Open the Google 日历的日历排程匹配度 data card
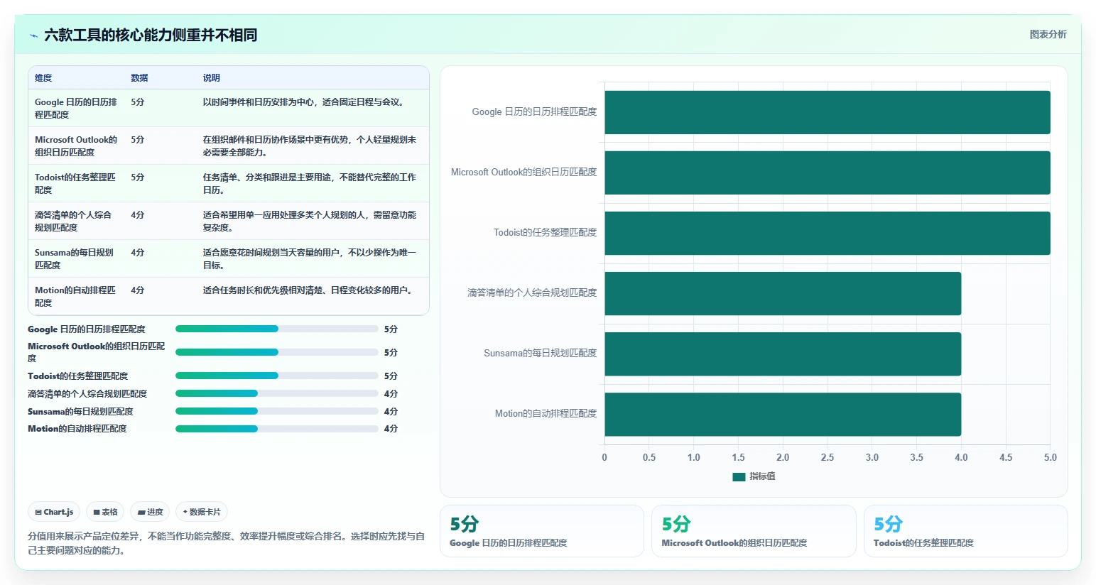Screen dimensions: 1096x585 (542, 531)
